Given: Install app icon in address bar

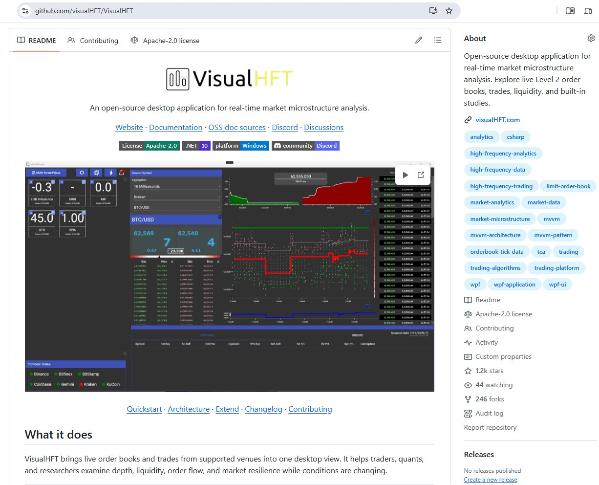Looking at the screenshot, I should [433, 11].
